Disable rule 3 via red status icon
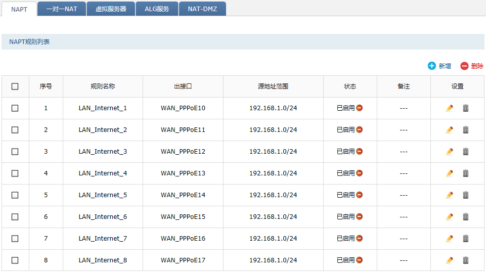Screen dimensions: 486x273 point(359,151)
